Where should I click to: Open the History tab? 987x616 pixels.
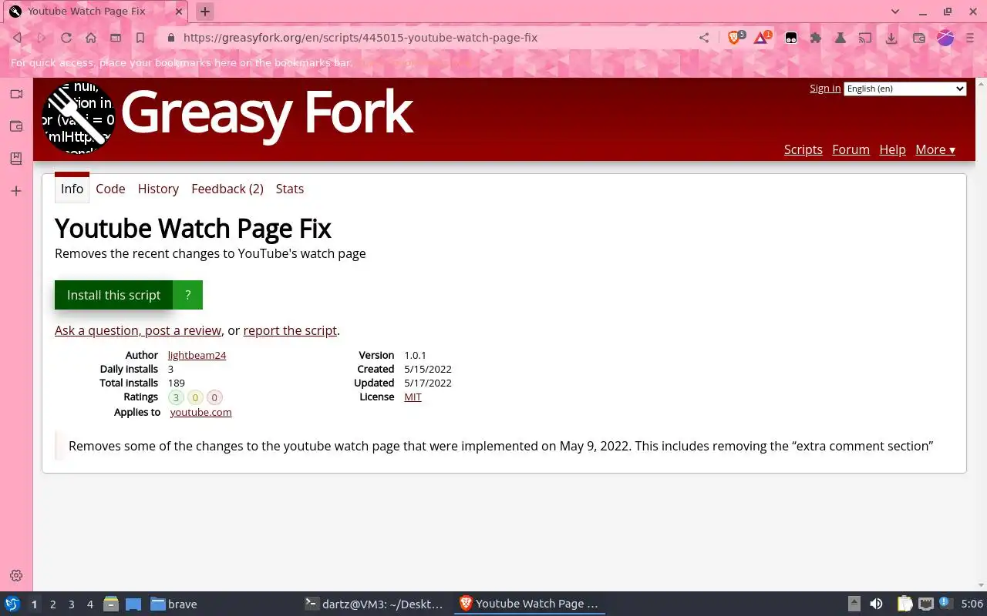click(158, 189)
